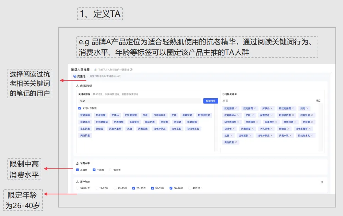Click the section icon before 用户年龄
Viewport: 343px width, 216px height.
coord(77,181)
